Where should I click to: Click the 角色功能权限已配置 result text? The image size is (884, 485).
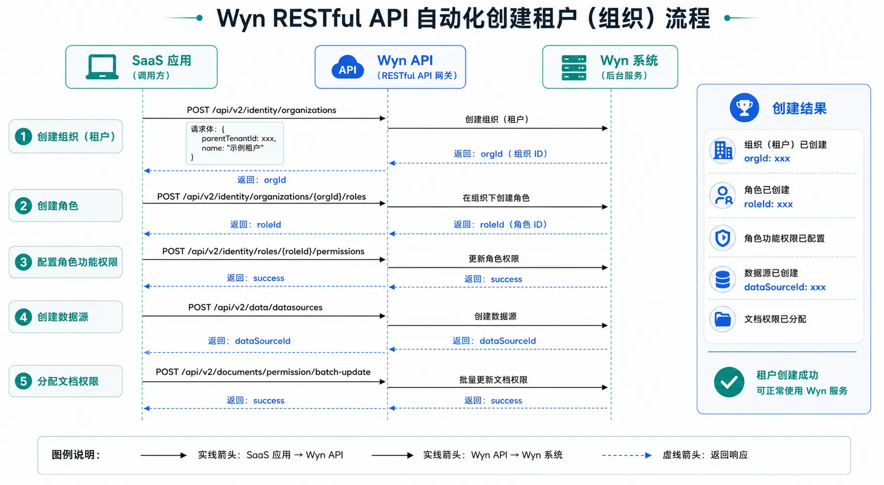click(784, 239)
